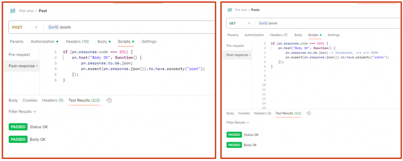Switch to the Headers (10) tab
Image resolution: width=403 pixels, height=161 pixels.
pos(77,42)
